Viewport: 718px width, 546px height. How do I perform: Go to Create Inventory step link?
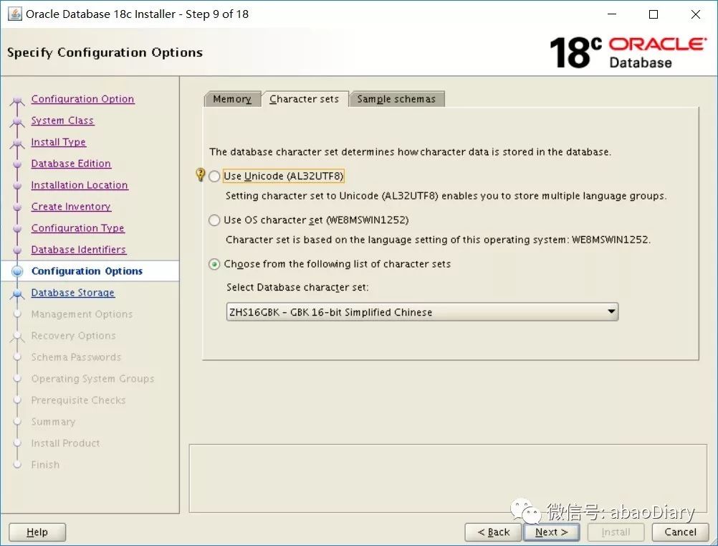[71, 207]
